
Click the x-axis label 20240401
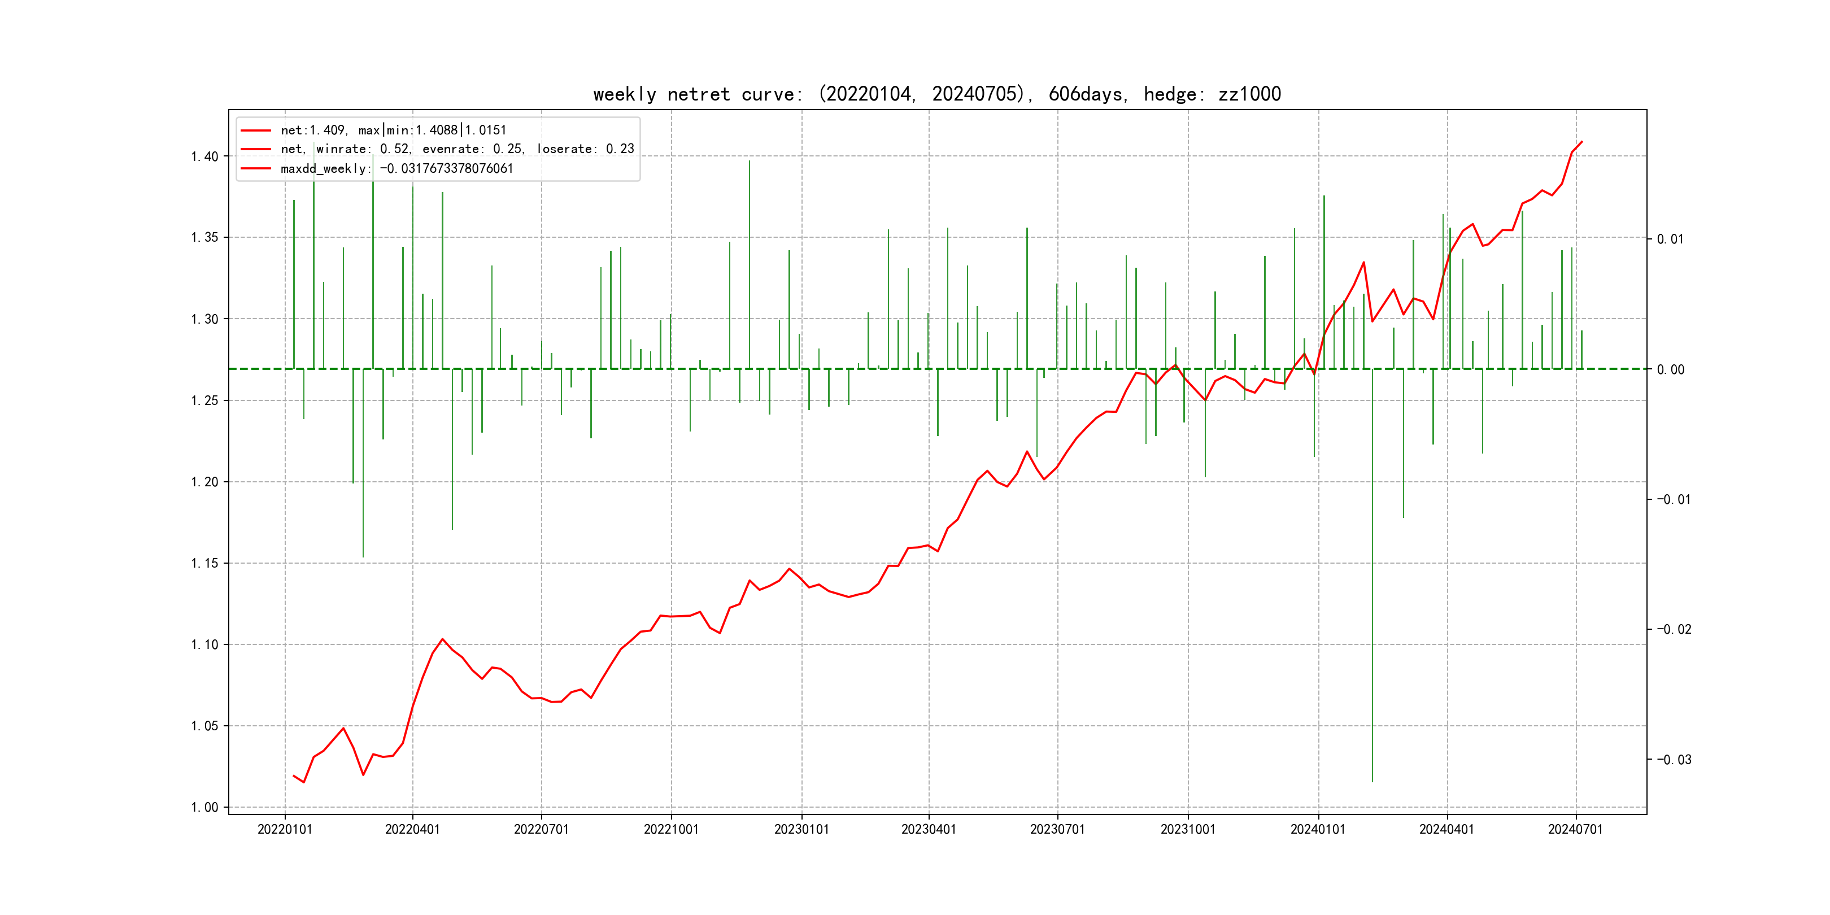(x=1446, y=829)
